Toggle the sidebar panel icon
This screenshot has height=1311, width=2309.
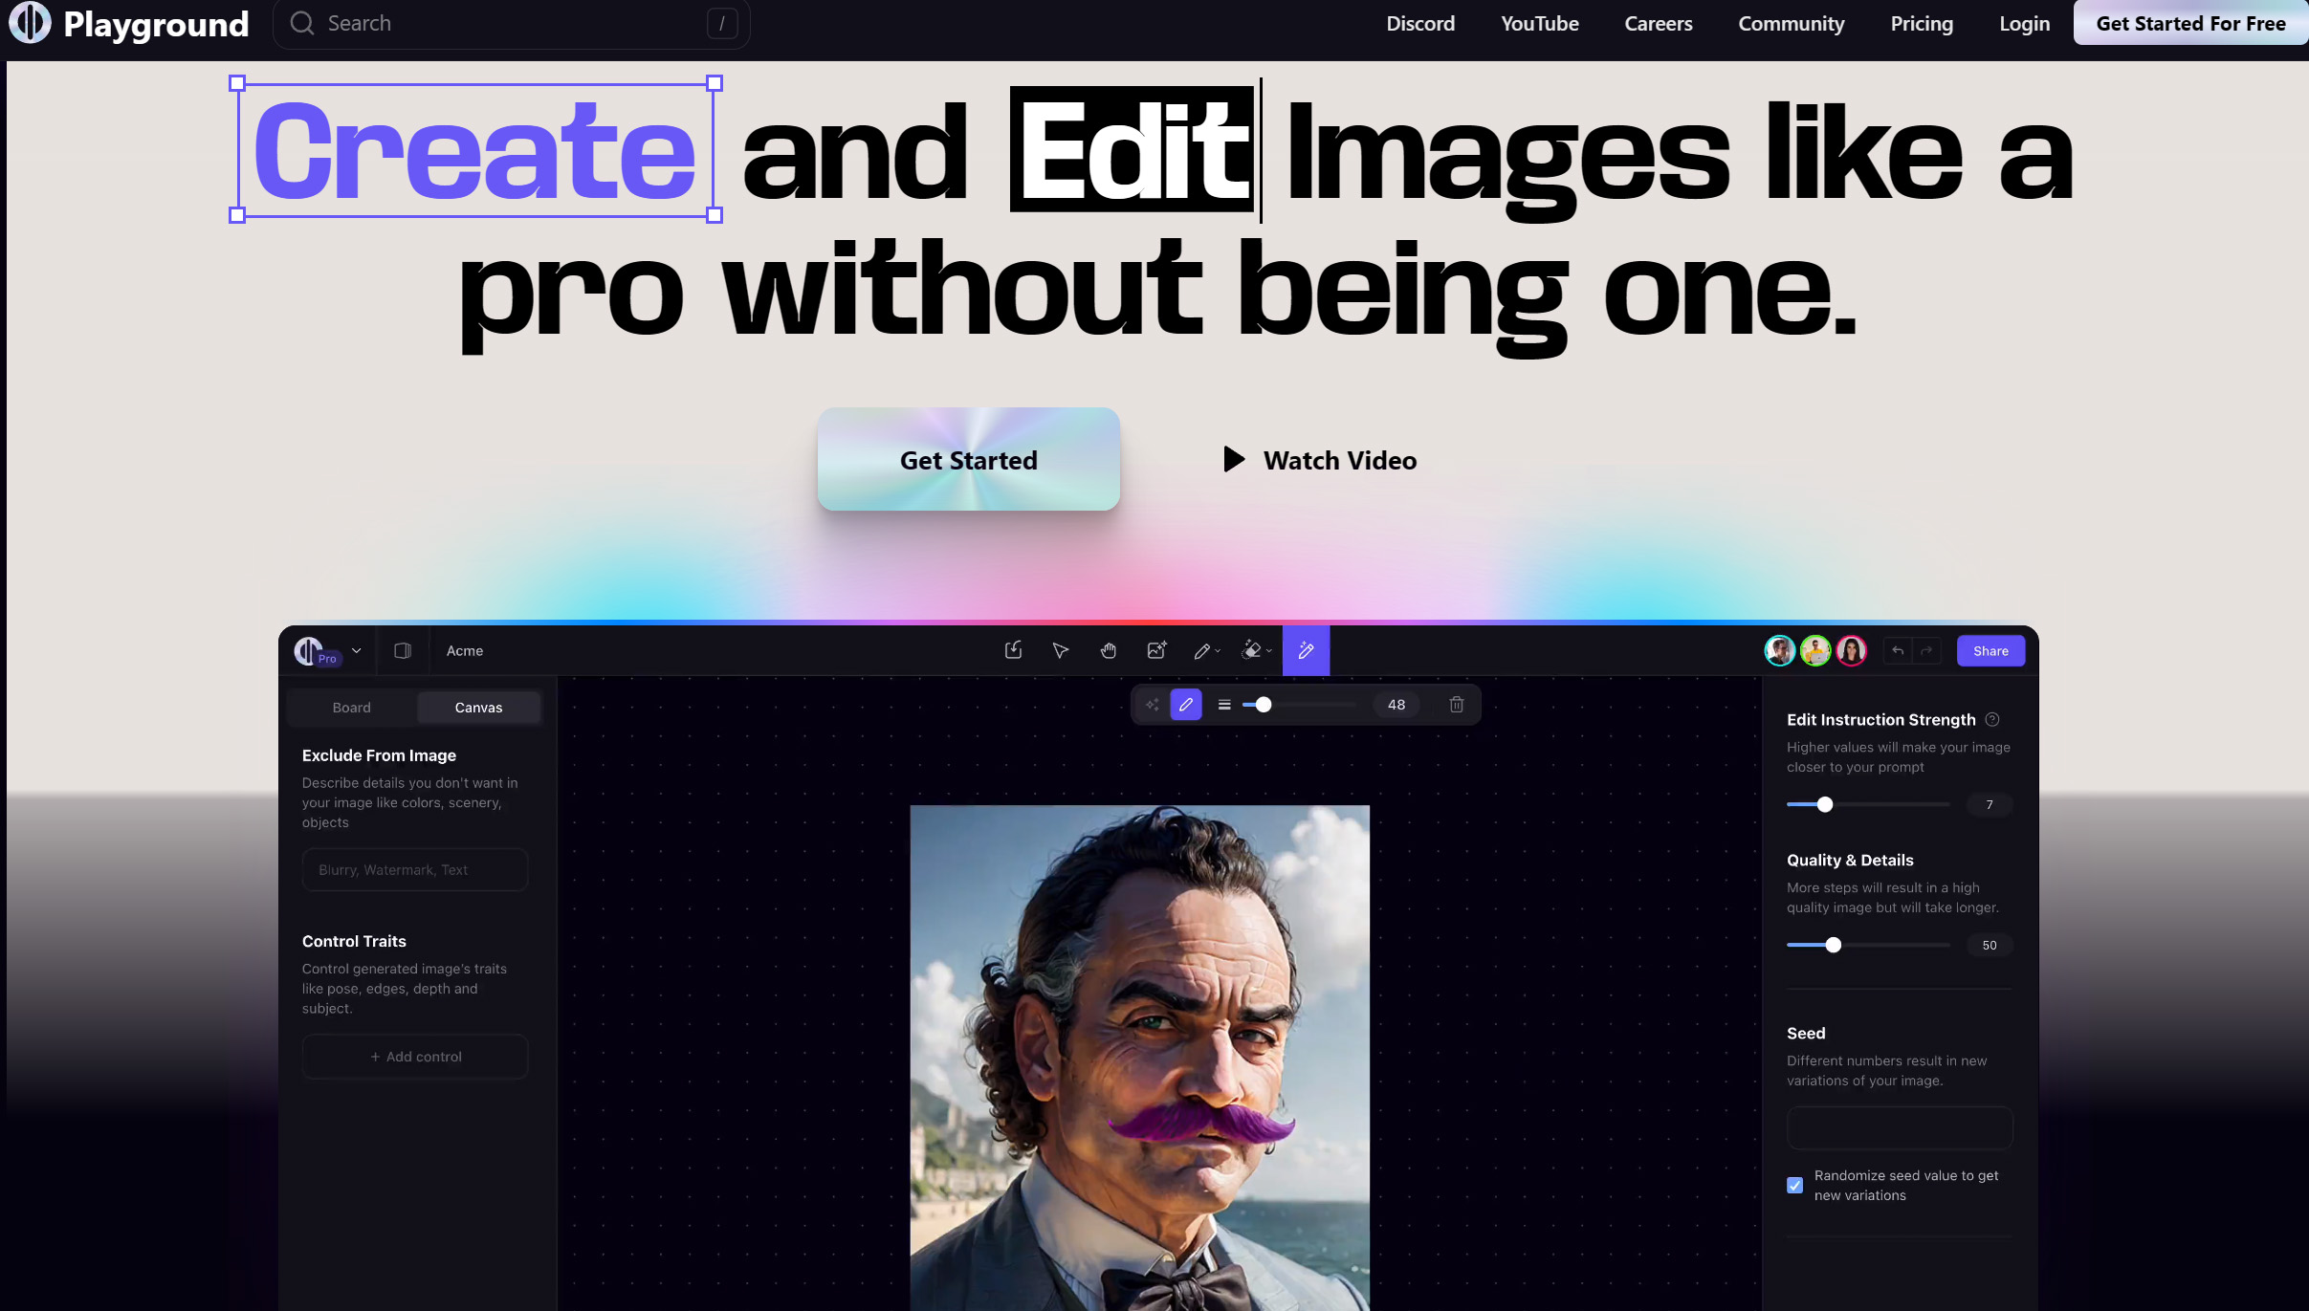(403, 651)
